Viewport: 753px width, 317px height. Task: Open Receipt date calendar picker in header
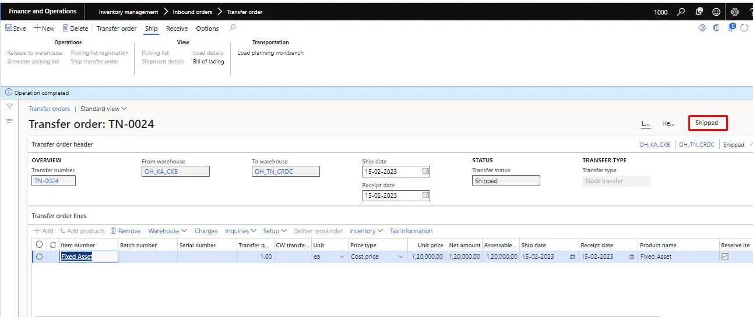pyautogui.click(x=425, y=195)
